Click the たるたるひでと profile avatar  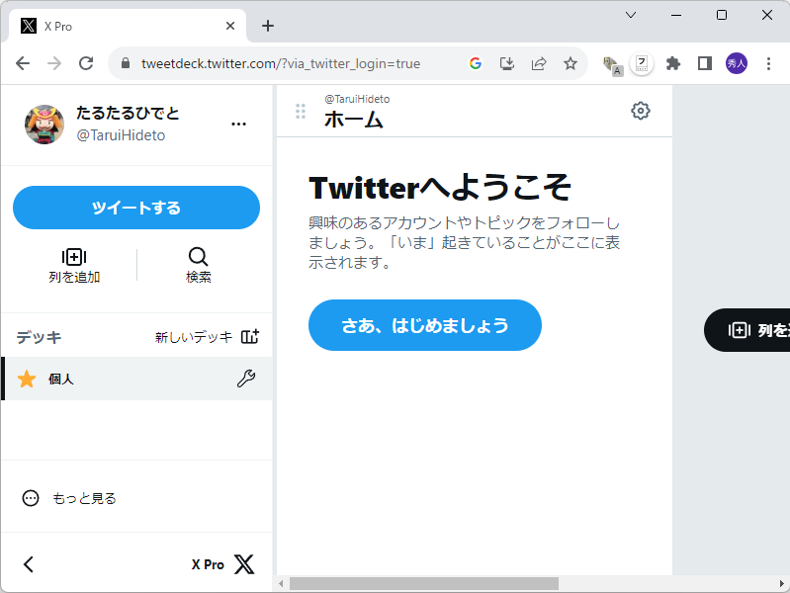pyautogui.click(x=44, y=125)
